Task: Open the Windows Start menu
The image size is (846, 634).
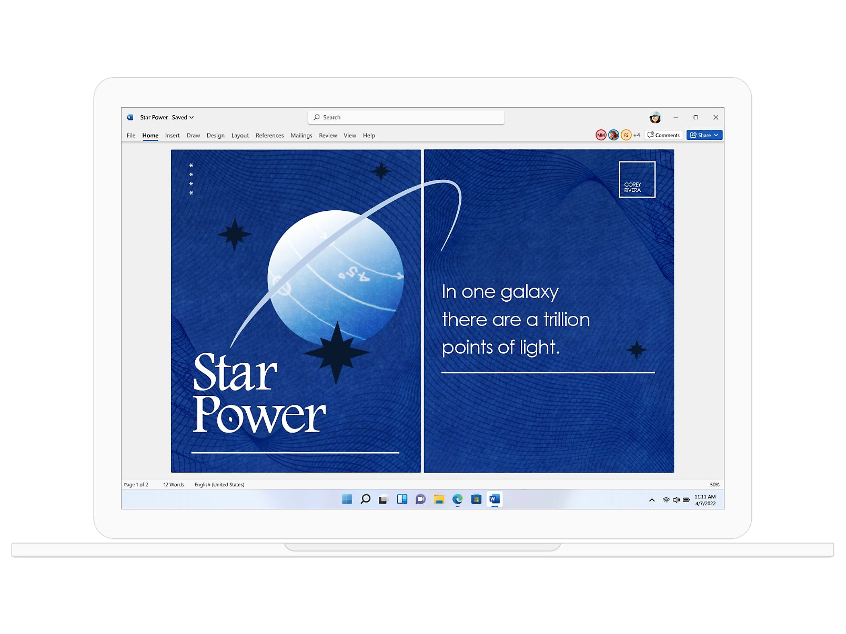Action: click(x=347, y=499)
